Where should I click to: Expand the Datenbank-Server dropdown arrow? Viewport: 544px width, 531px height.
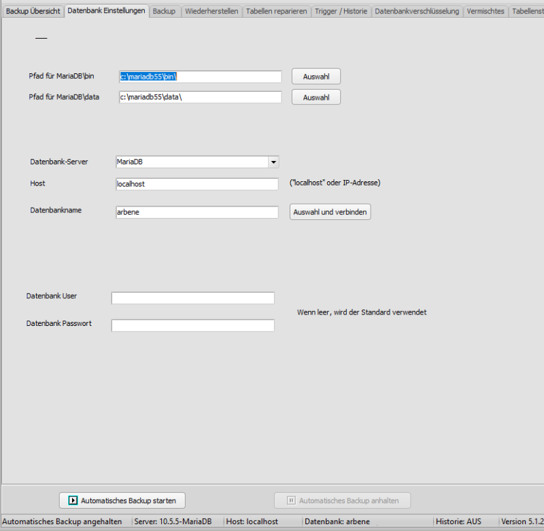pyautogui.click(x=273, y=162)
